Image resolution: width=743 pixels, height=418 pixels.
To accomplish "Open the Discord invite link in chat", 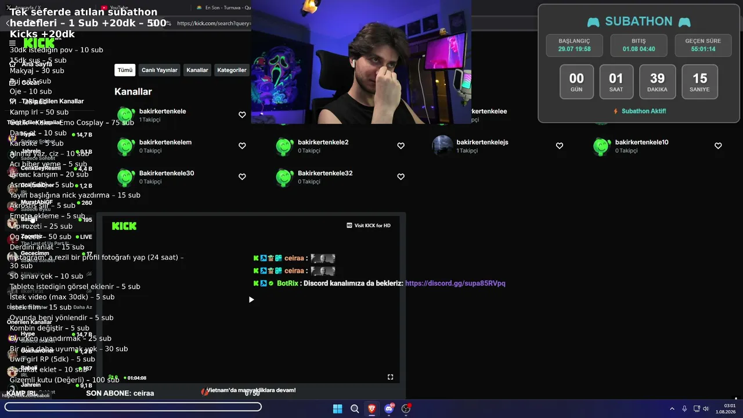I will point(455,283).
